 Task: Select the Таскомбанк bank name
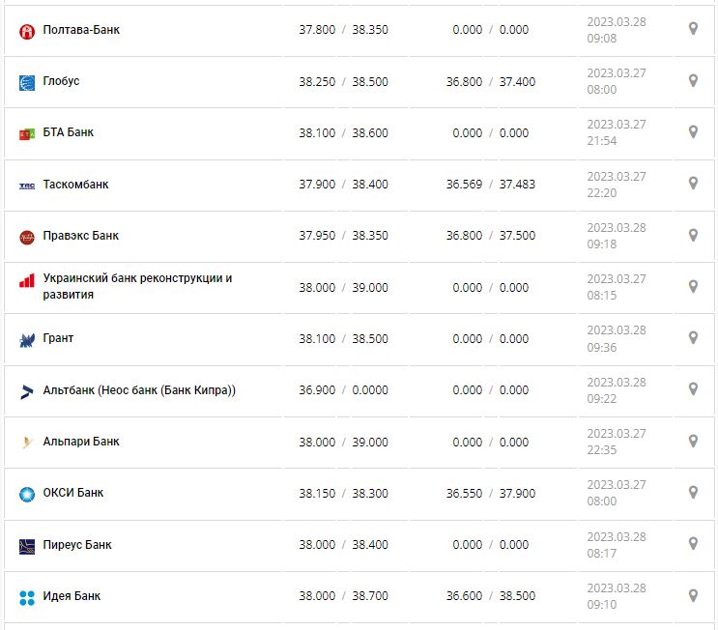(75, 185)
